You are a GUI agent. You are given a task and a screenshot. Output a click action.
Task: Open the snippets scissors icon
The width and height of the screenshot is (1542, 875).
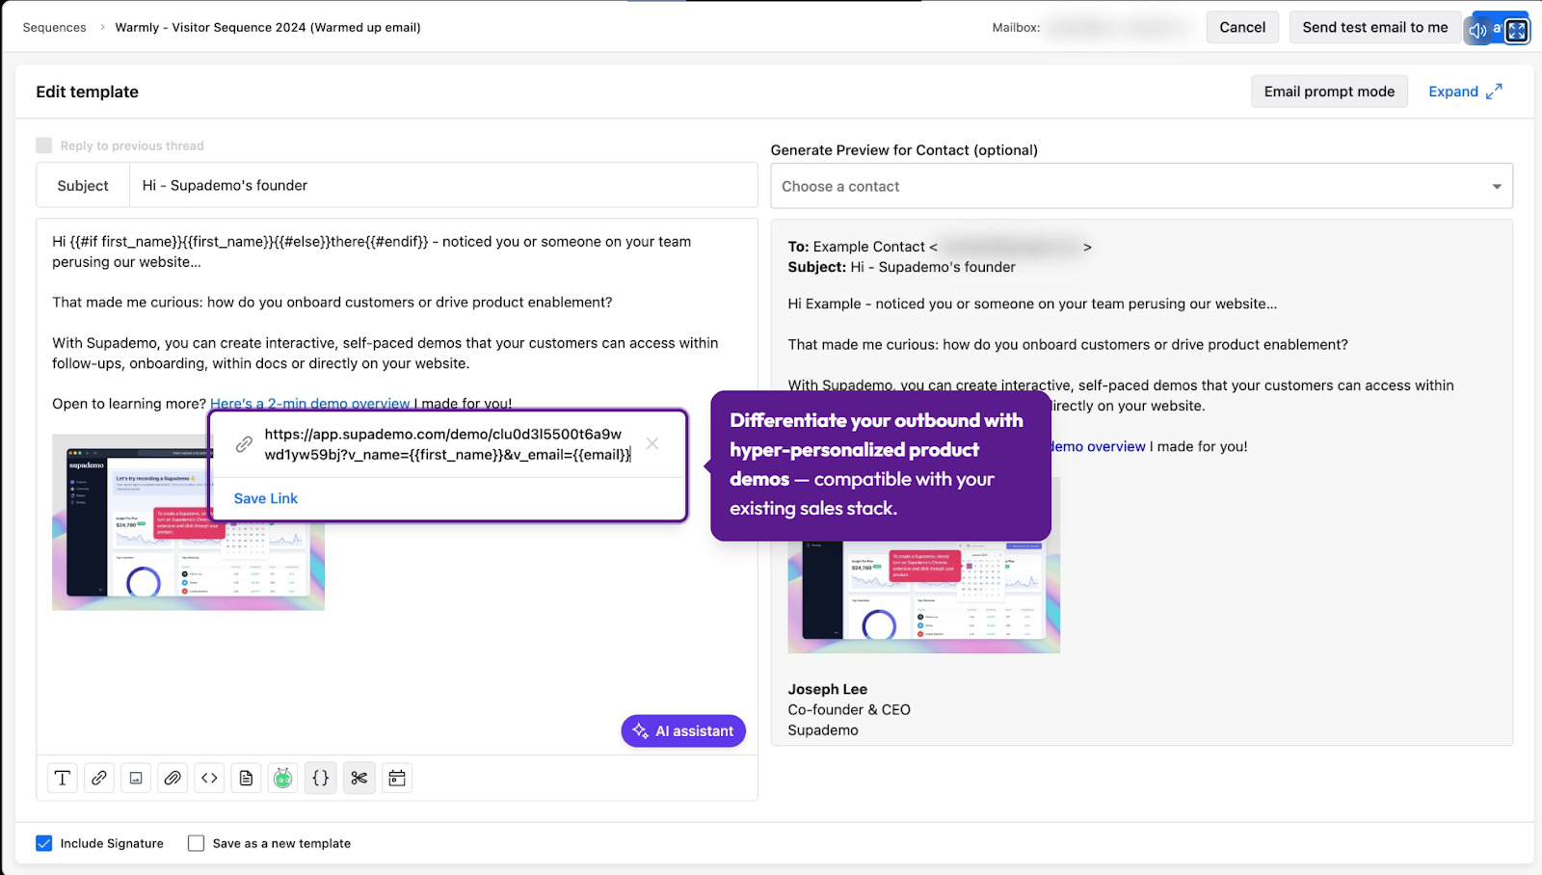[359, 778]
